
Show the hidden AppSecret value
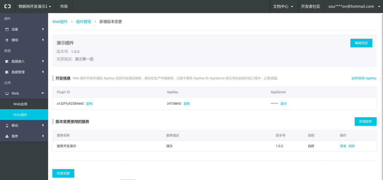click(283, 104)
